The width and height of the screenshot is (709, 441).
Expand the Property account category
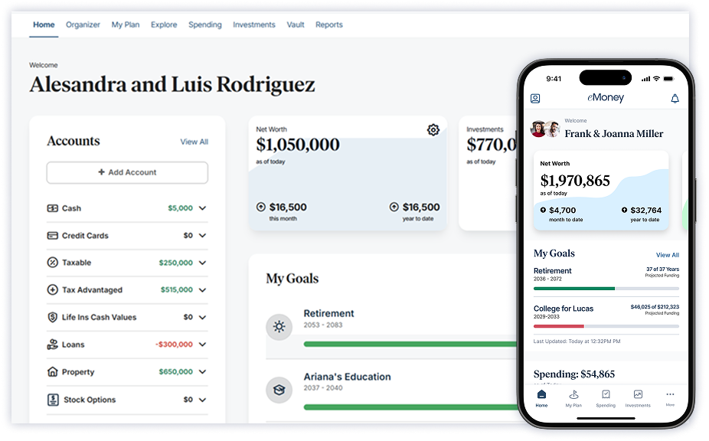tap(202, 372)
